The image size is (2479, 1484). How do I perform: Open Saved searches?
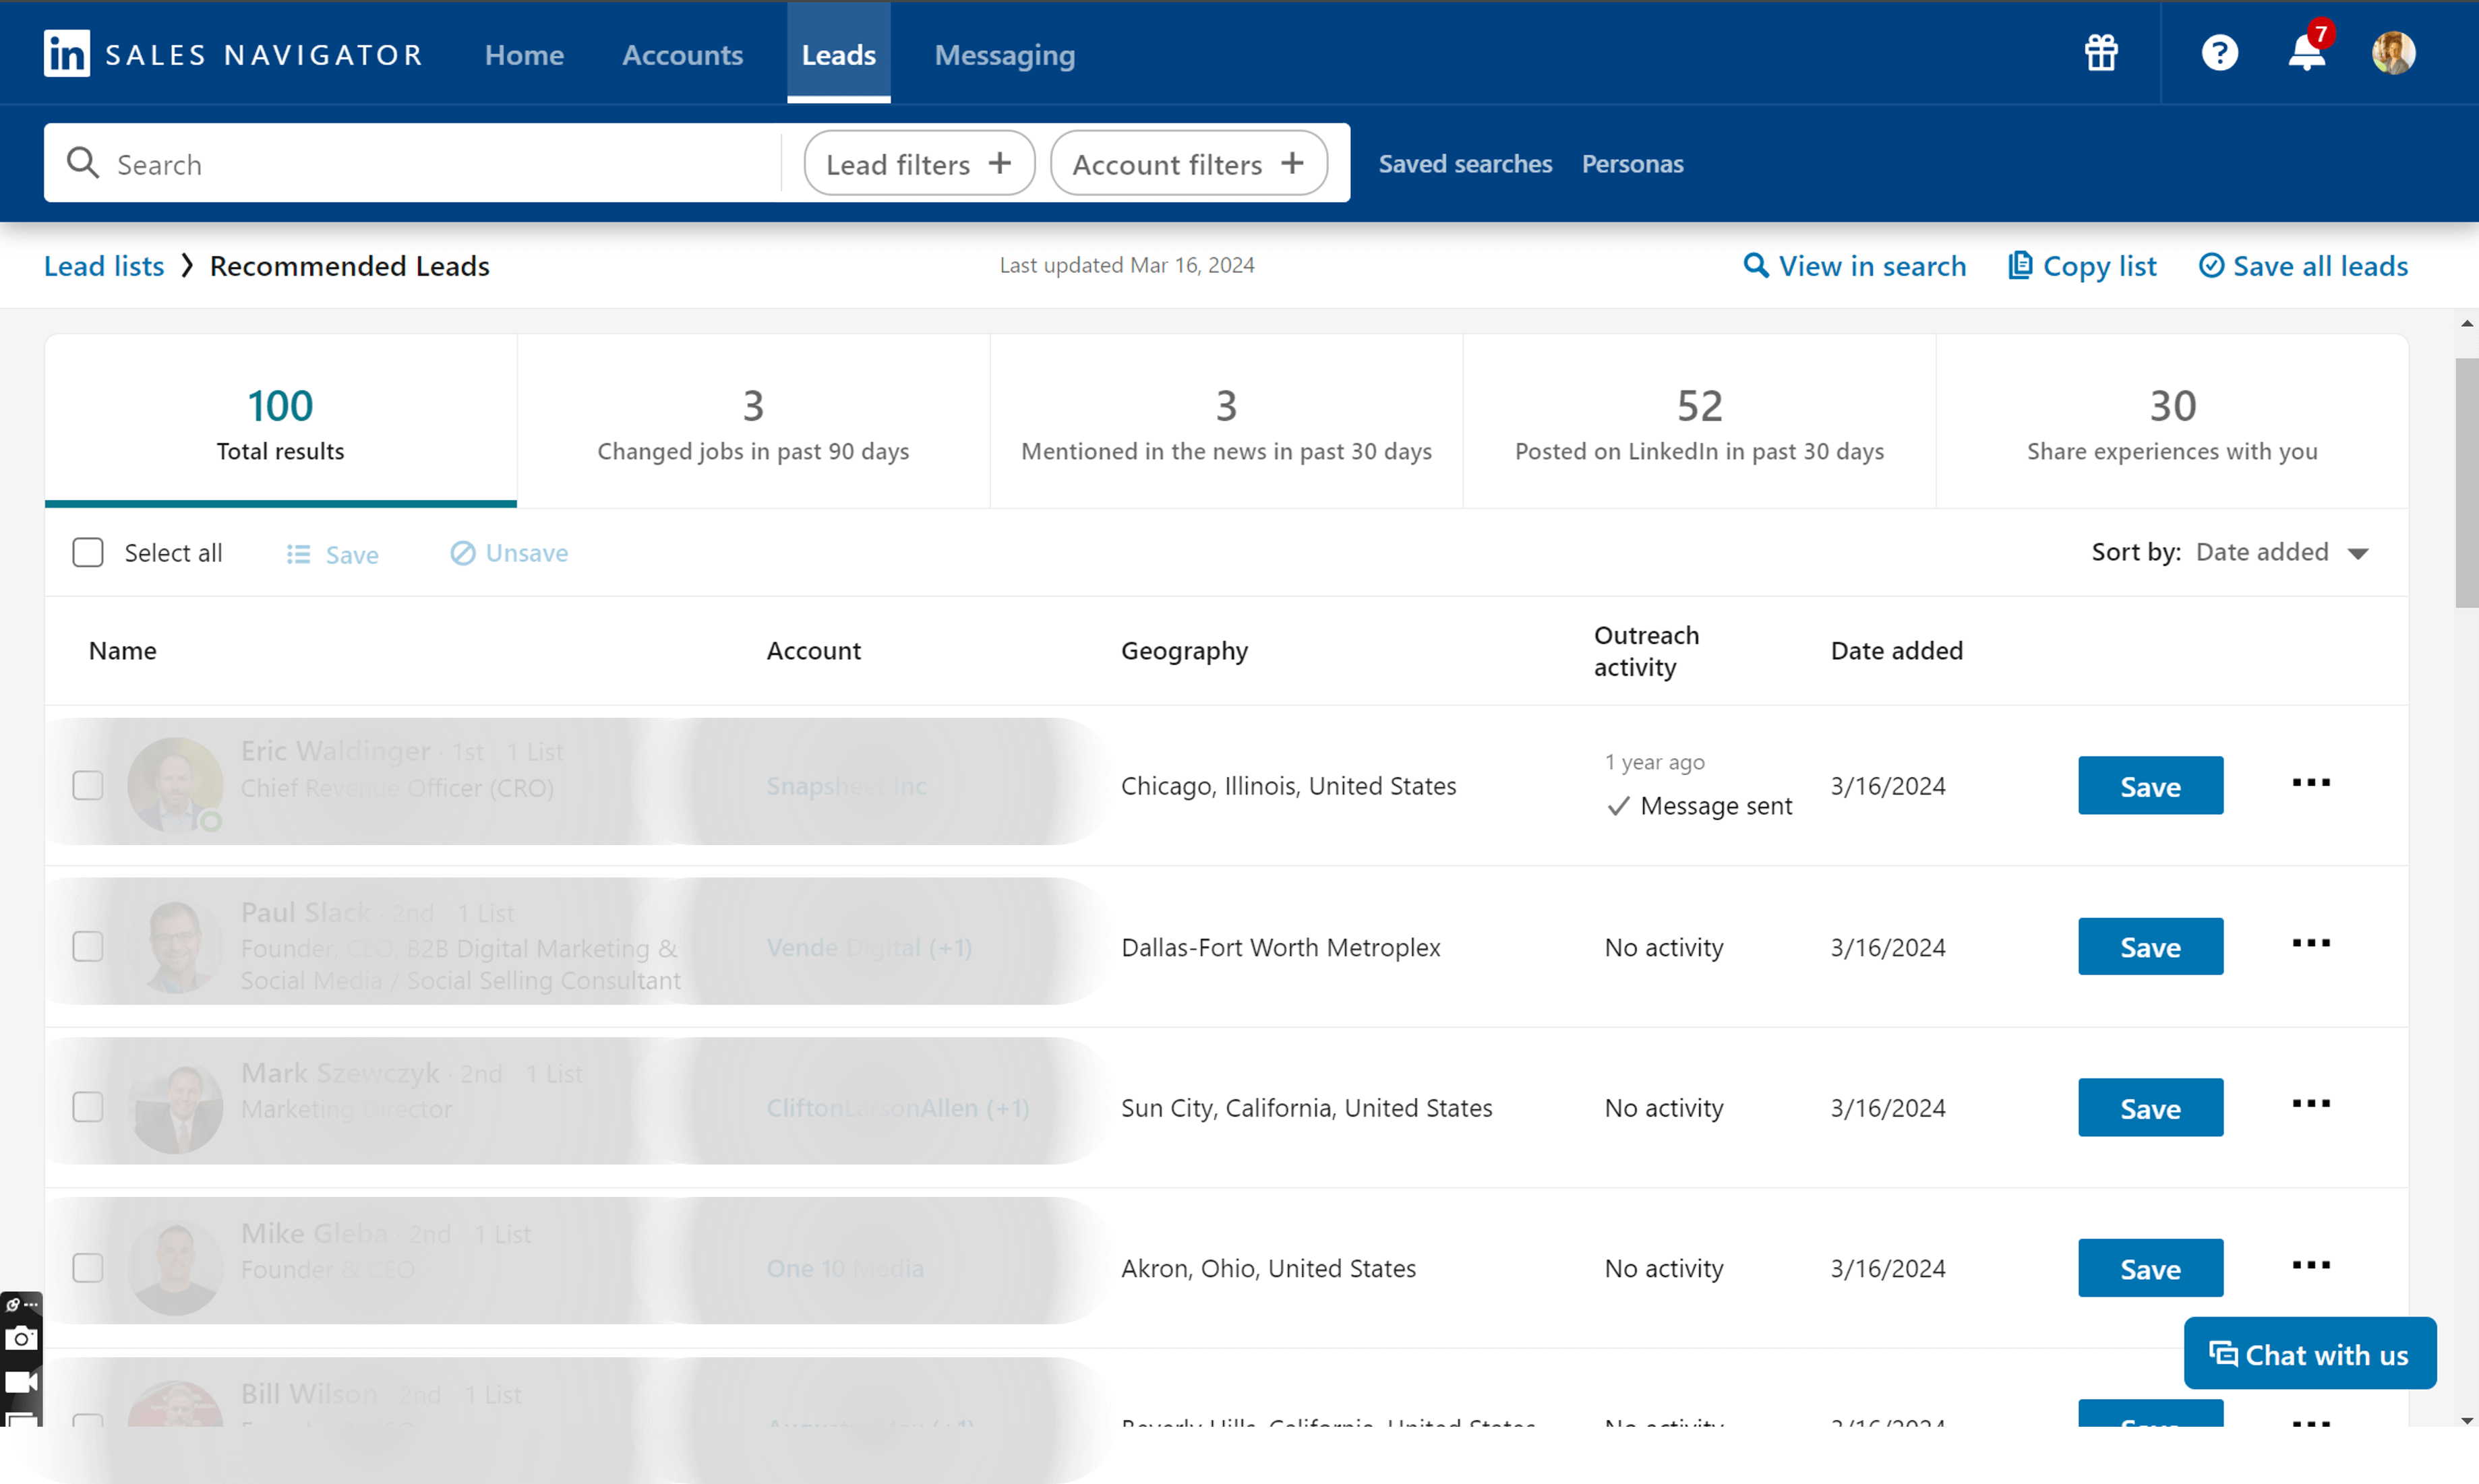click(x=1464, y=164)
